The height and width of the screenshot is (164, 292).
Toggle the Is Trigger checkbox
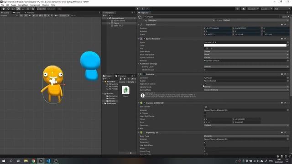click(205, 113)
